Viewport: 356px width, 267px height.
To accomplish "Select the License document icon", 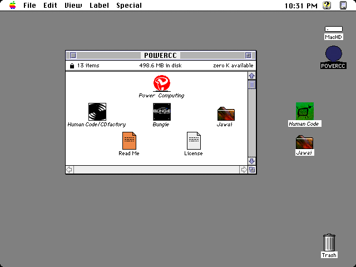I will tap(194, 141).
